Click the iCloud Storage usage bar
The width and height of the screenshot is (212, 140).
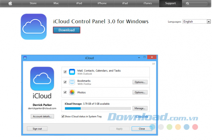tap(98, 108)
